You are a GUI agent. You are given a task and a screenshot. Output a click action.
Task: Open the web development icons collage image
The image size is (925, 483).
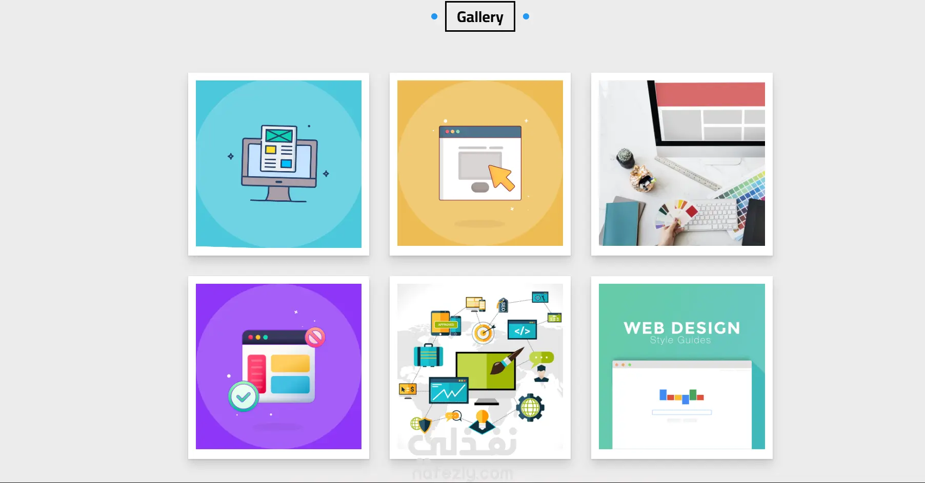coord(480,366)
